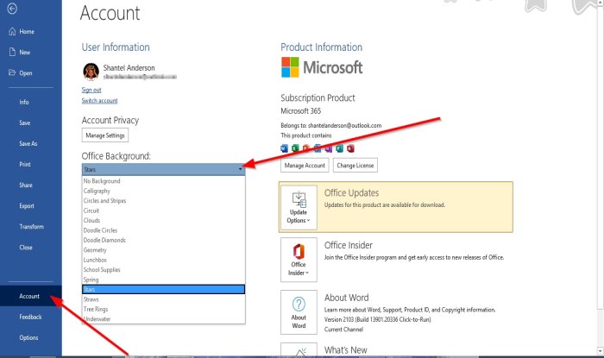Click Shantel Anderson's profile picture
Image resolution: width=604 pixels, height=358 pixels.
(x=91, y=72)
